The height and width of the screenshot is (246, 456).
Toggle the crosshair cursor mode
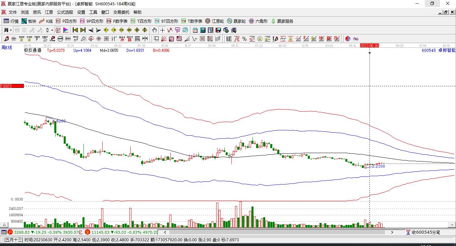[162, 30]
